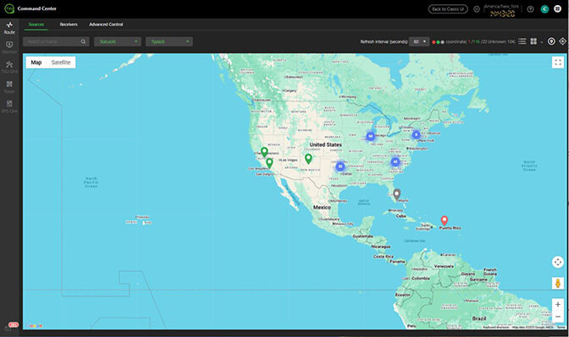The width and height of the screenshot is (569, 337).
Task: Switch to list view
Action: pos(522,41)
